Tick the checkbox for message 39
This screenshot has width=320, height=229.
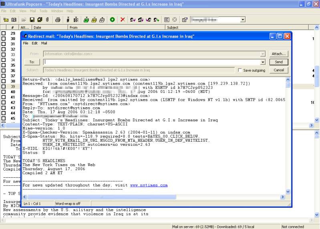click(4, 86)
